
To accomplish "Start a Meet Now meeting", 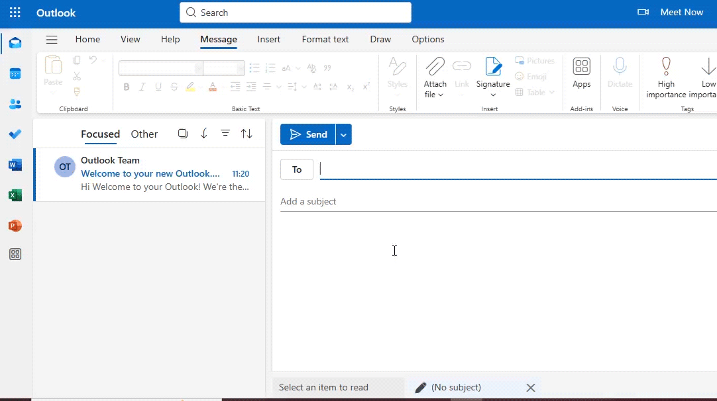I will 681,12.
